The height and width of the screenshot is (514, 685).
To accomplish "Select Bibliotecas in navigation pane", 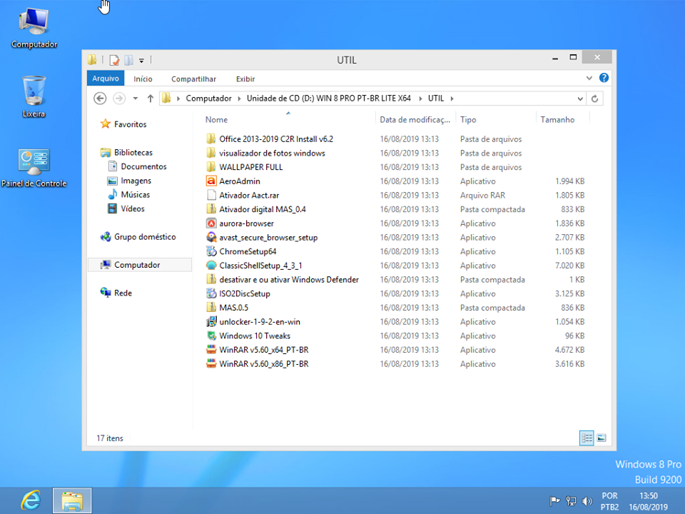I will (127, 152).
